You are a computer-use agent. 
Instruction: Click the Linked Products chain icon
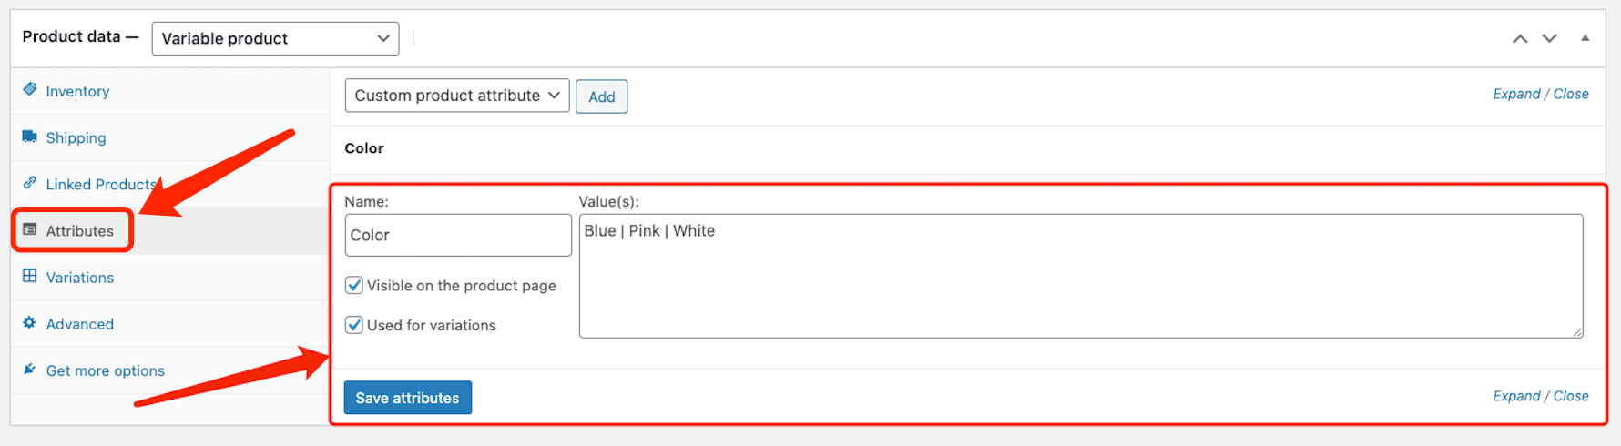click(30, 183)
